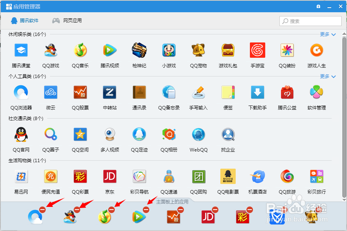Screen dimensions: 347x231
Task: Switch to the 腾讯软件 tab
Action: (25, 21)
